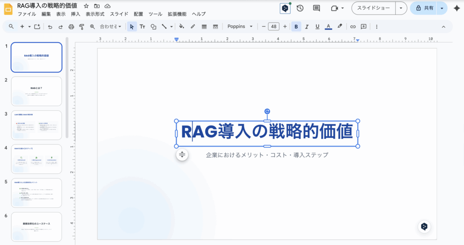
Task: Open the comments panel icon
Action: (x=316, y=8)
